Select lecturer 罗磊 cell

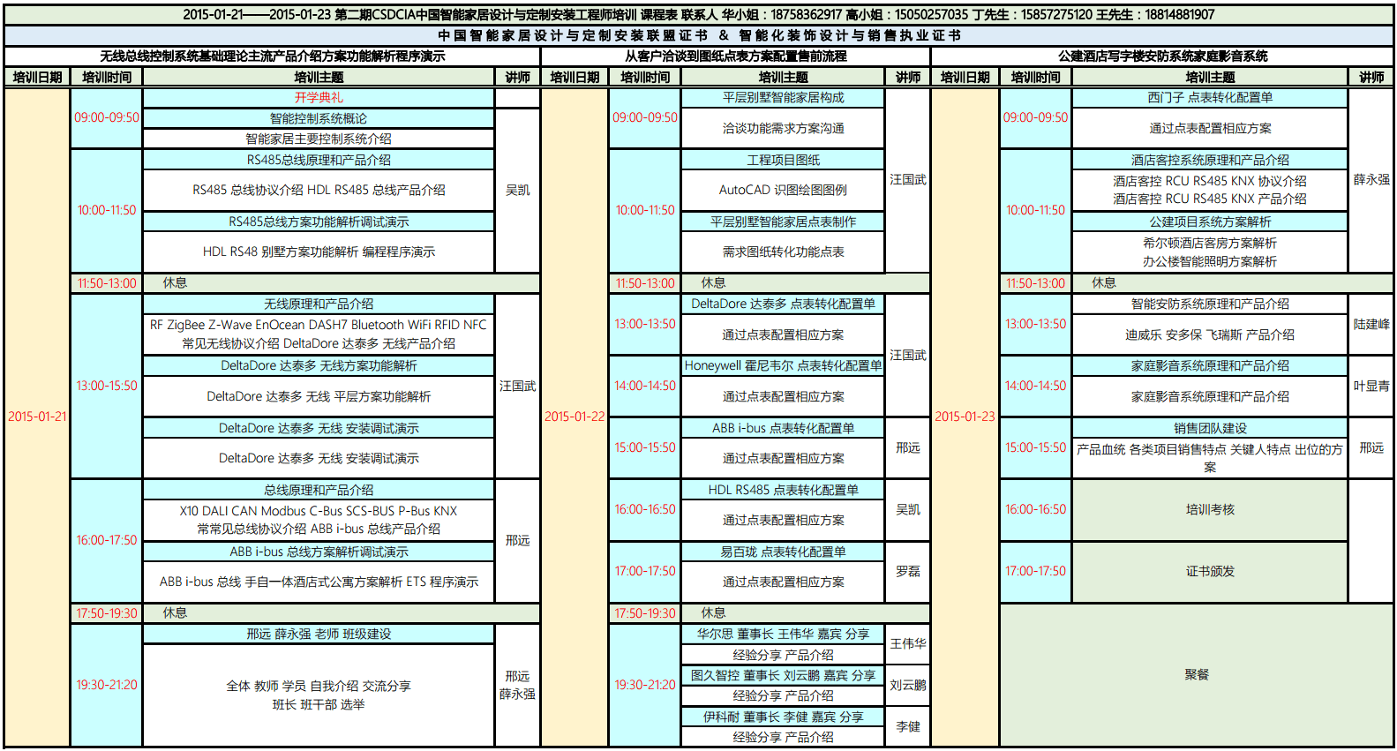click(907, 572)
